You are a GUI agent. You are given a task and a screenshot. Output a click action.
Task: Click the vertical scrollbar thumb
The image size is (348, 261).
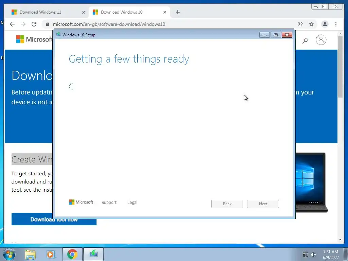coord(340,67)
